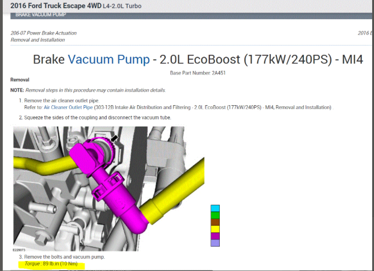The height and width of the screenshot is (271, 374).
Task: Click 'Removal and Installation' italic text
Action: tap(38, 40)
